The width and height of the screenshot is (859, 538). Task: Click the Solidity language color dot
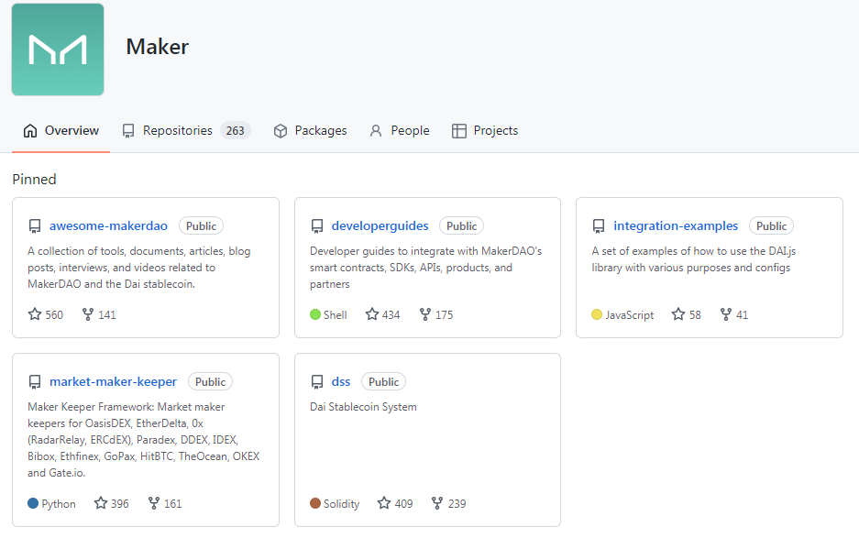click(x=315, y=503)
